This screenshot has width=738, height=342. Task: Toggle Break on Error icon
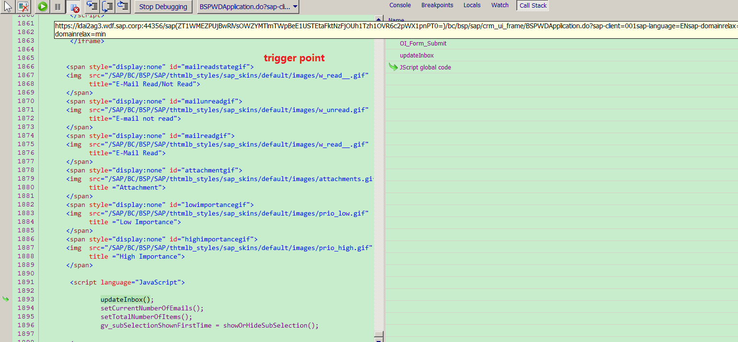pos(74,7)
